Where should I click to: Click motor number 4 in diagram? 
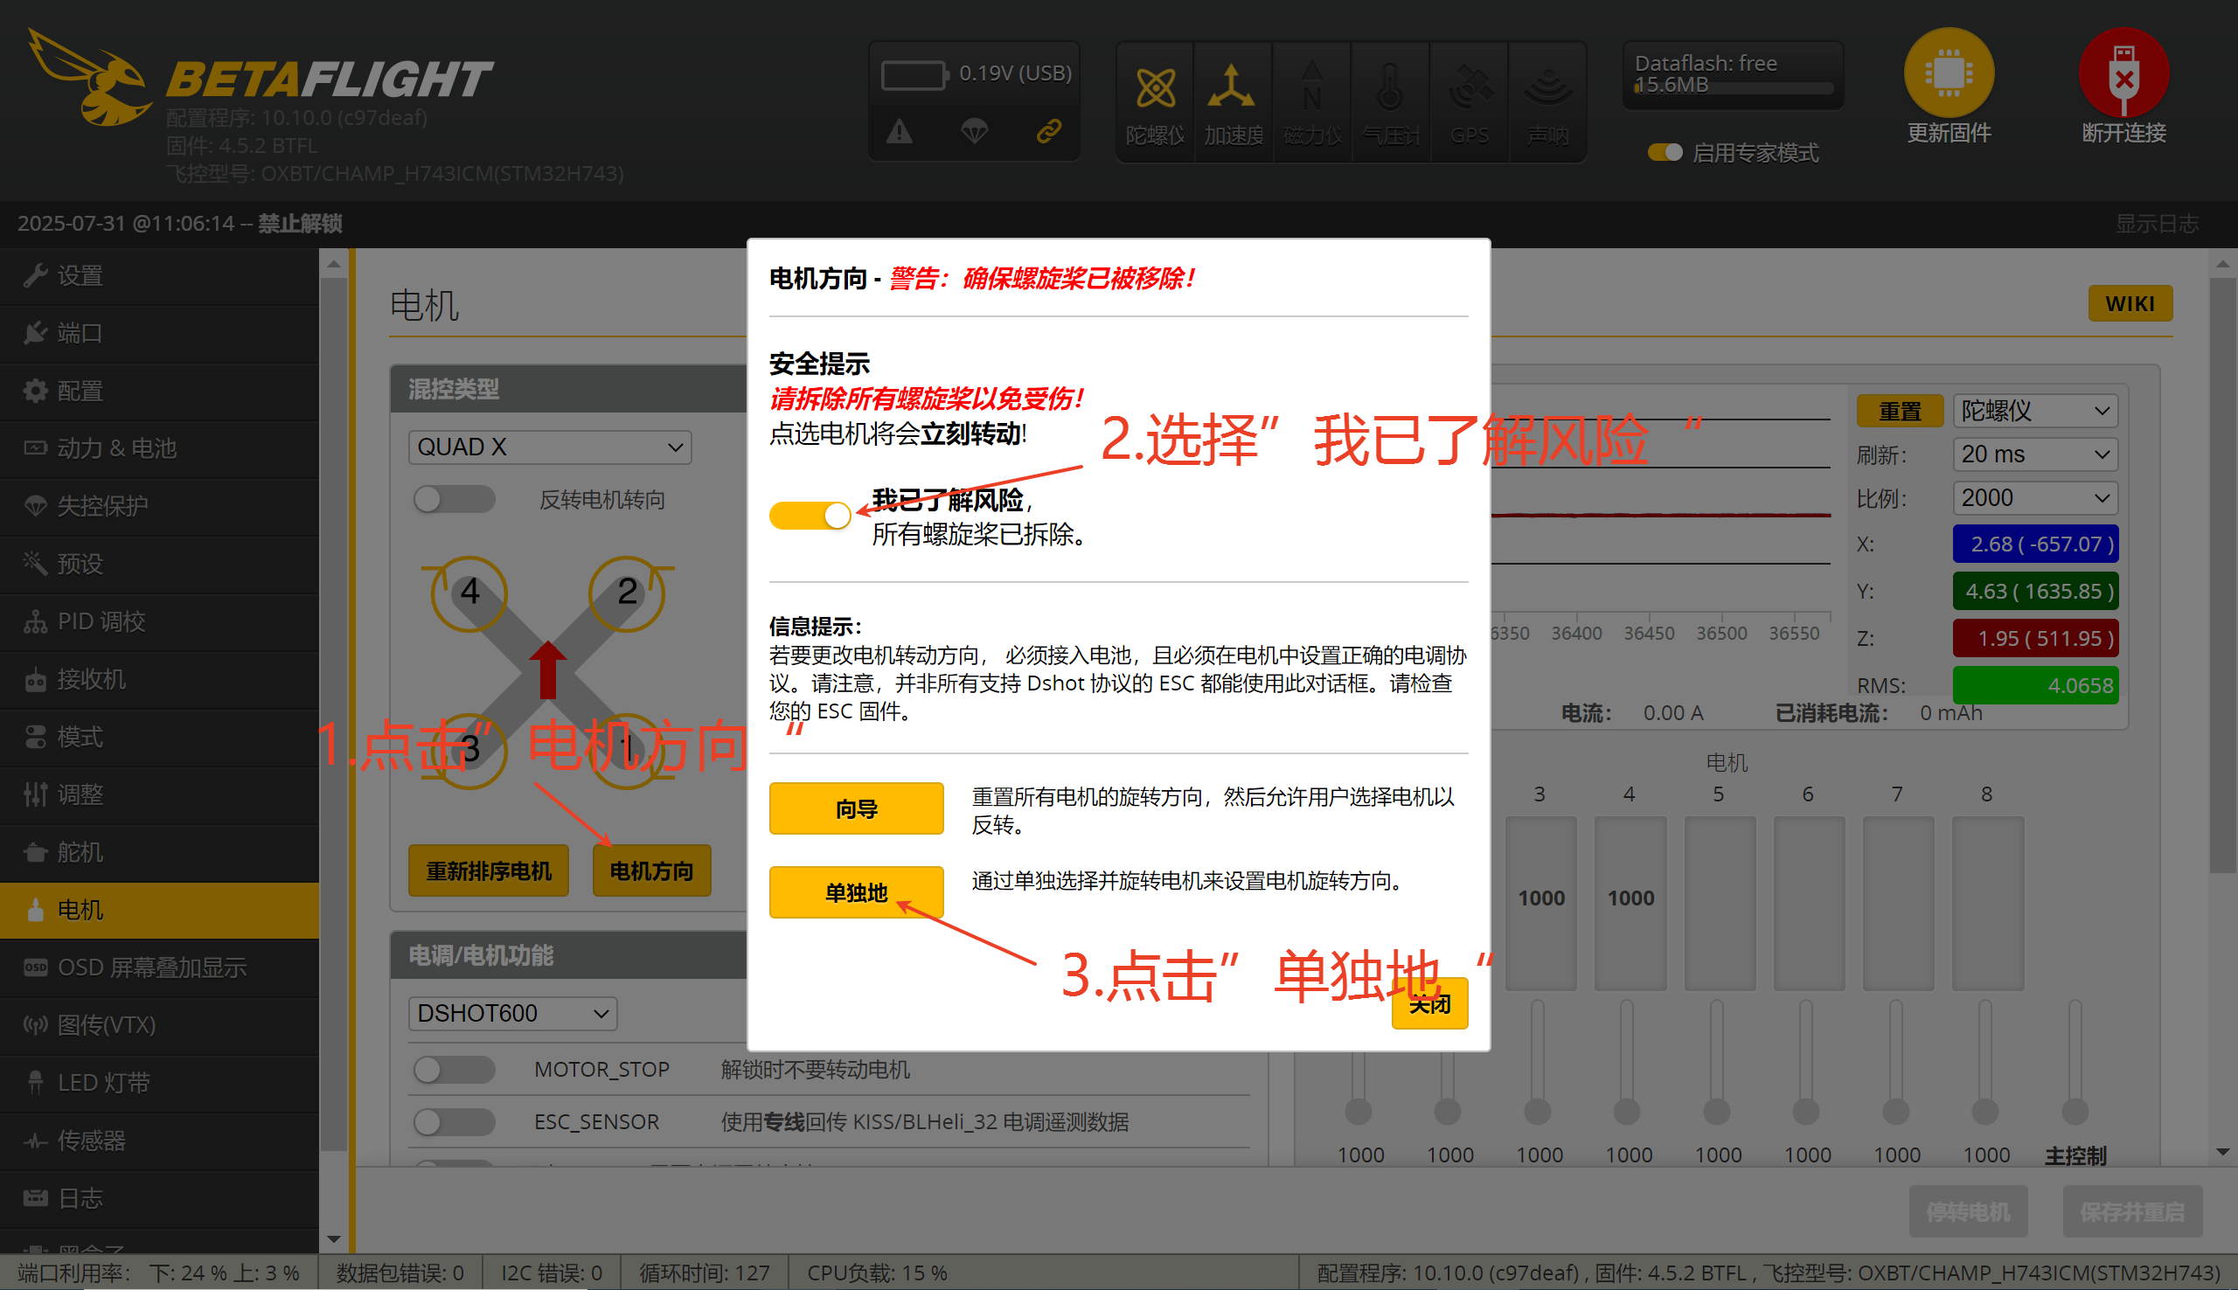[469, 592]
